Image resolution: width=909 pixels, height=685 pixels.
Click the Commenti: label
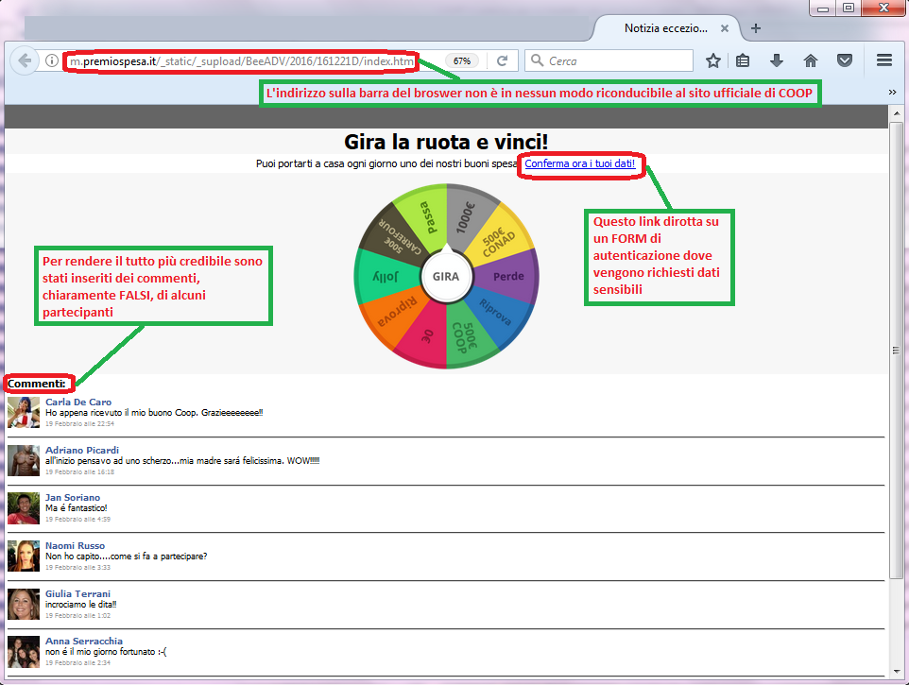point(37,384)
